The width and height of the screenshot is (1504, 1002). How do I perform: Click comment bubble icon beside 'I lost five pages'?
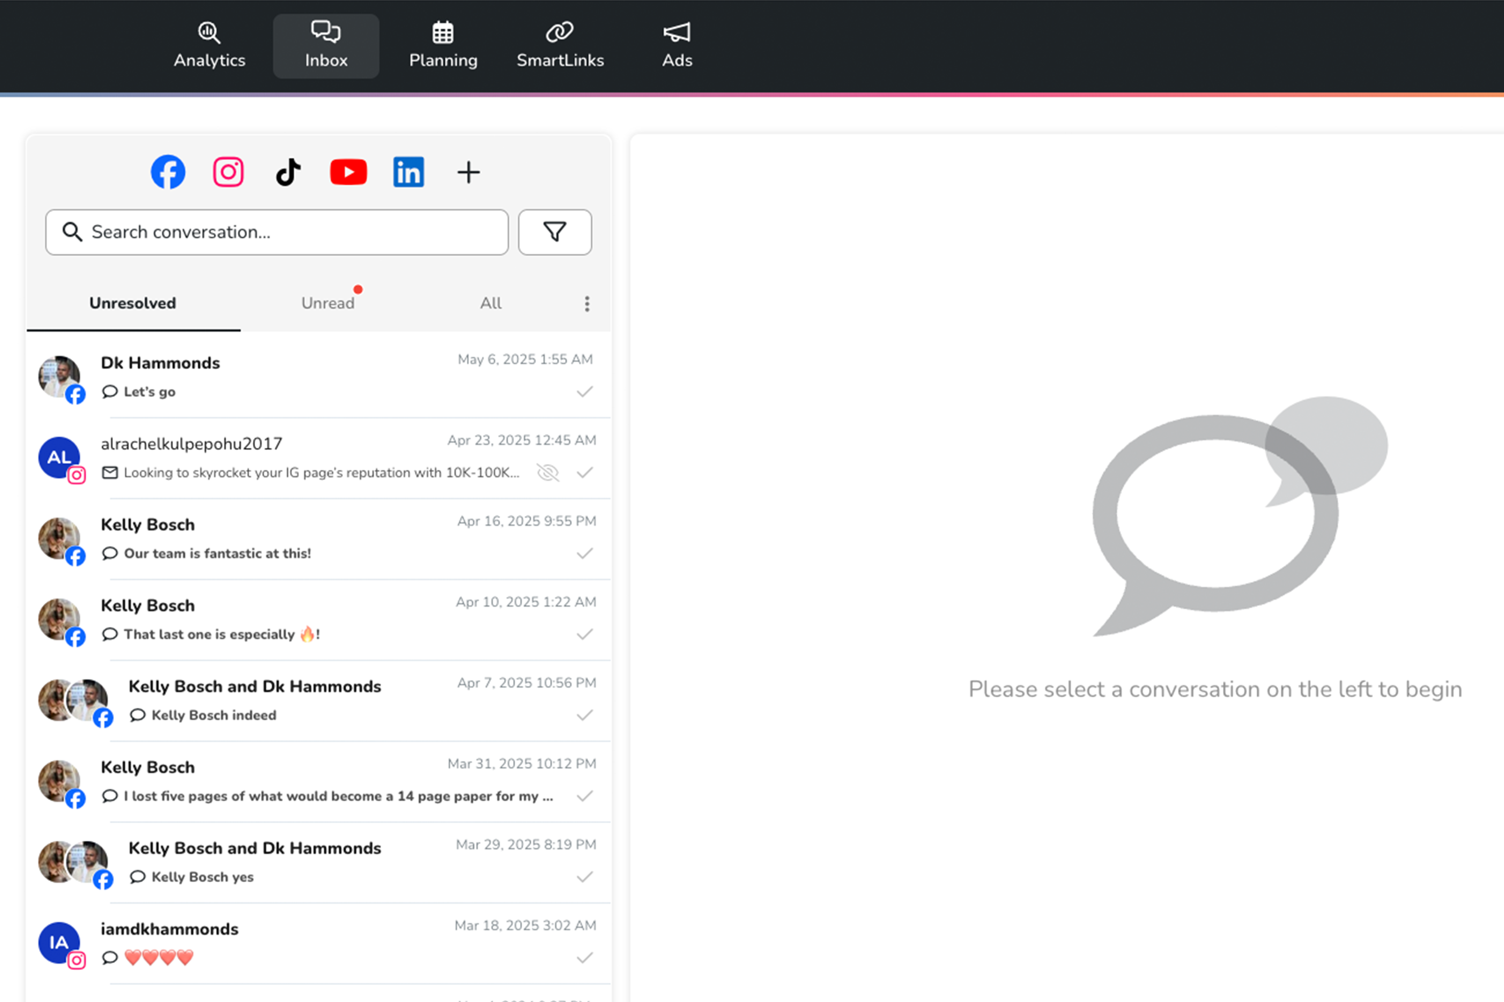(x=110, y=796)
